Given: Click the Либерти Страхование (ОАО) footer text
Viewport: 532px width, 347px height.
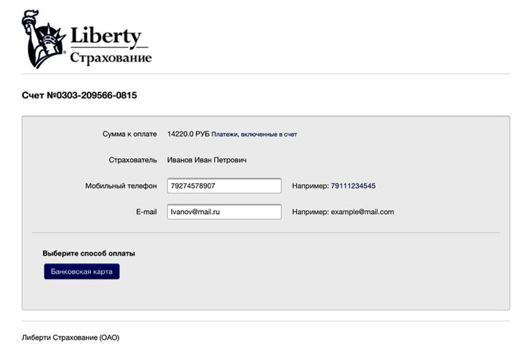Looking at the screenshot, I should pos(71,337).
